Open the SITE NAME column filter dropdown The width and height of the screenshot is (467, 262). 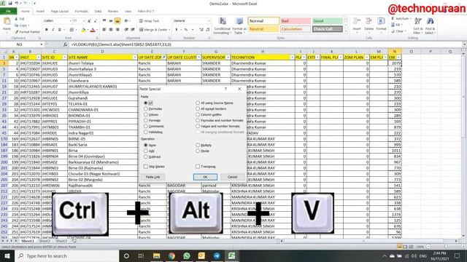[x=134, y=57]
